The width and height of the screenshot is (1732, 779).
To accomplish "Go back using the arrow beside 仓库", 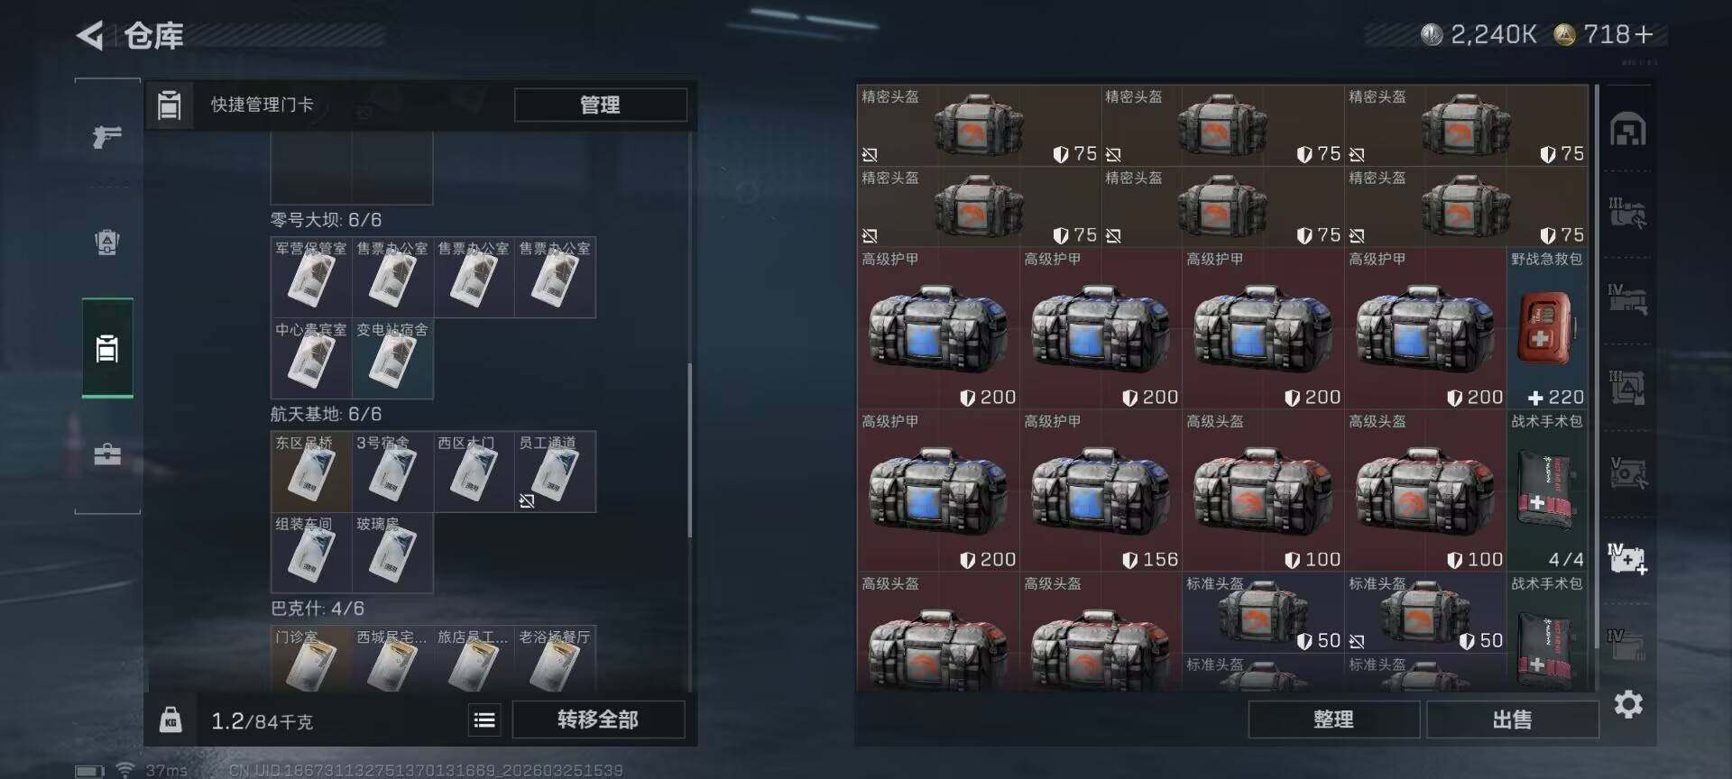I will coord(90,36).
